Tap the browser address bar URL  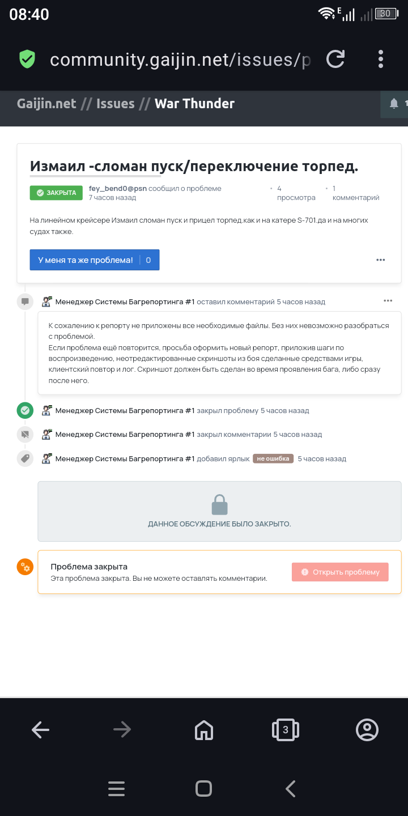point(180,59)
